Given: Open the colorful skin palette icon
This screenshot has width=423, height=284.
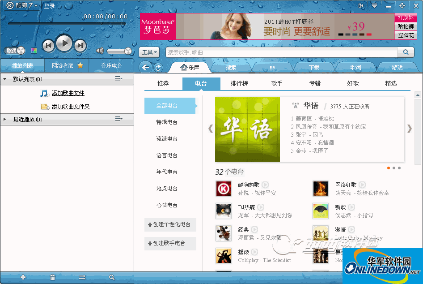Looking at the screenshot, I should pos(34,51).
